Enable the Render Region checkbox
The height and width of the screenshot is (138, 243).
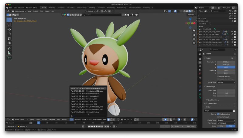pyautogui.click(x=218, y=76)
